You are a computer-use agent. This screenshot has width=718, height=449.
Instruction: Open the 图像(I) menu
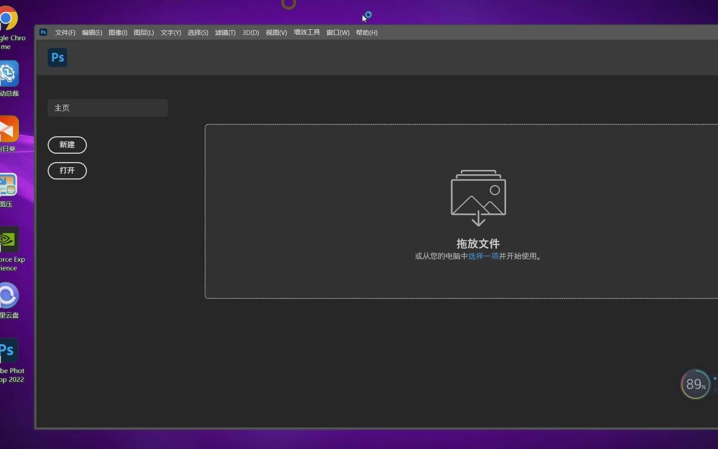(x=117, y=32)
